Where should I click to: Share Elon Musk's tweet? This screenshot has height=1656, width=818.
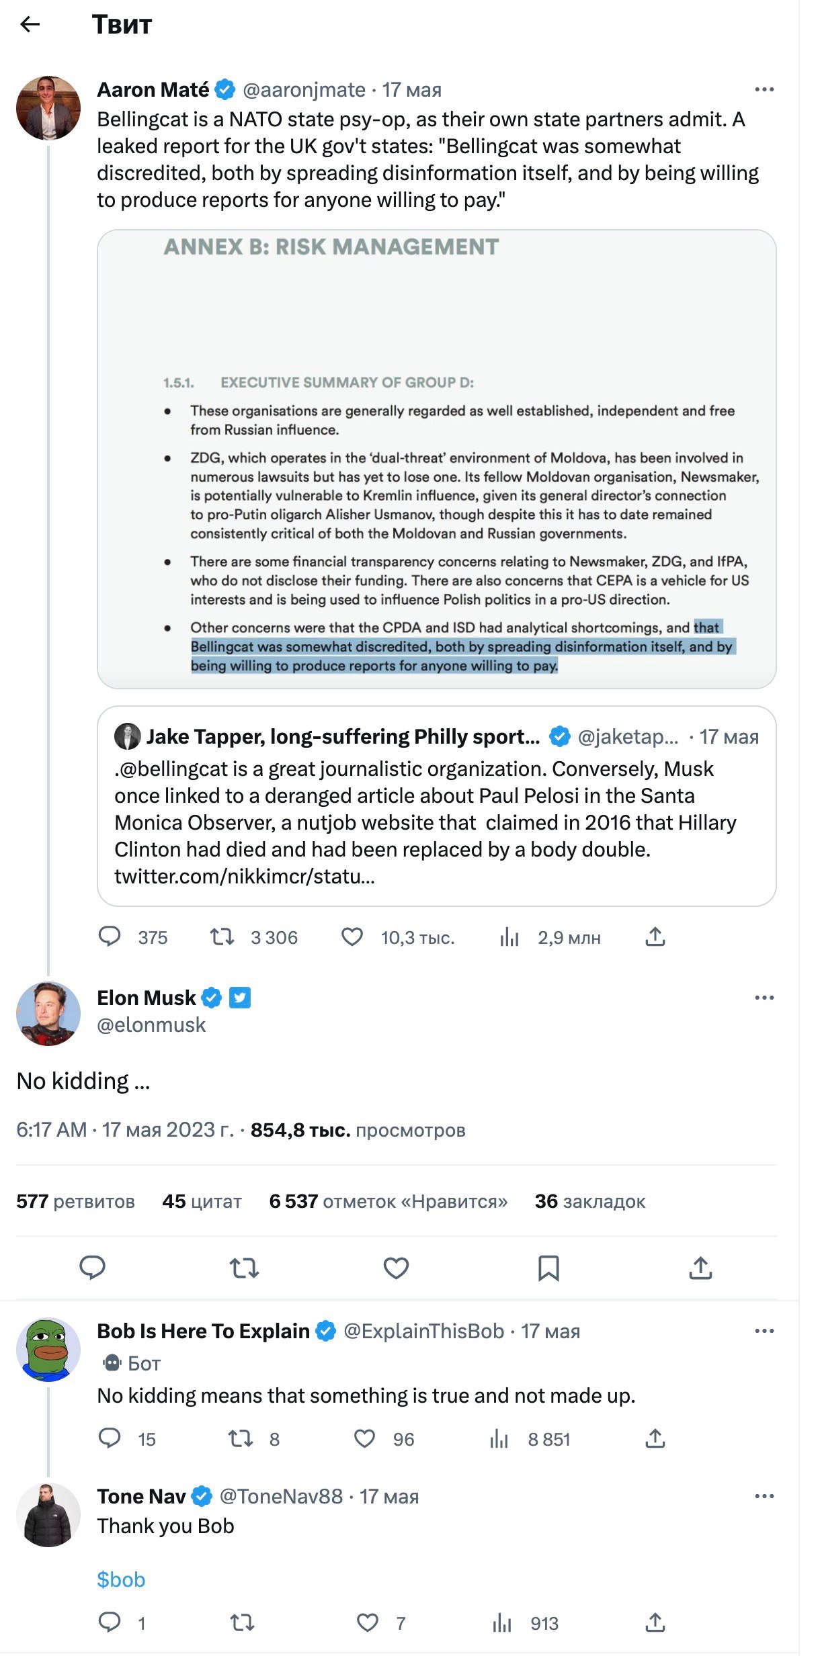point(700,1268)
